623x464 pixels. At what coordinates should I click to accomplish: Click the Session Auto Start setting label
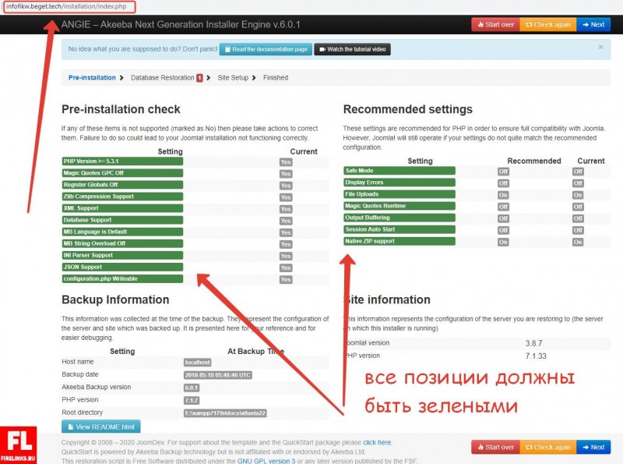pyautogui.click(x=399, y=229)
